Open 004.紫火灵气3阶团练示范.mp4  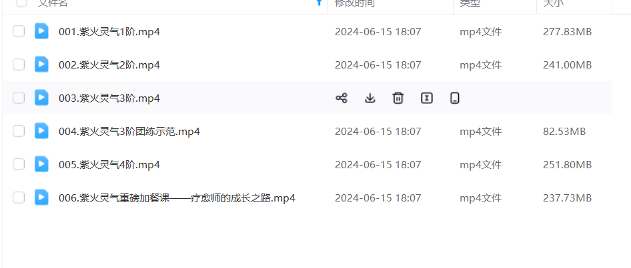coord(129,132)
